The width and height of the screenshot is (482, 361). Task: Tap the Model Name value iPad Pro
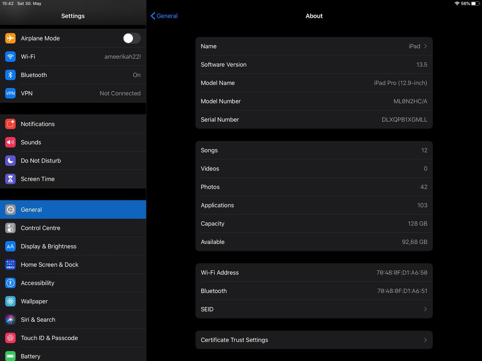pos(400,83)
